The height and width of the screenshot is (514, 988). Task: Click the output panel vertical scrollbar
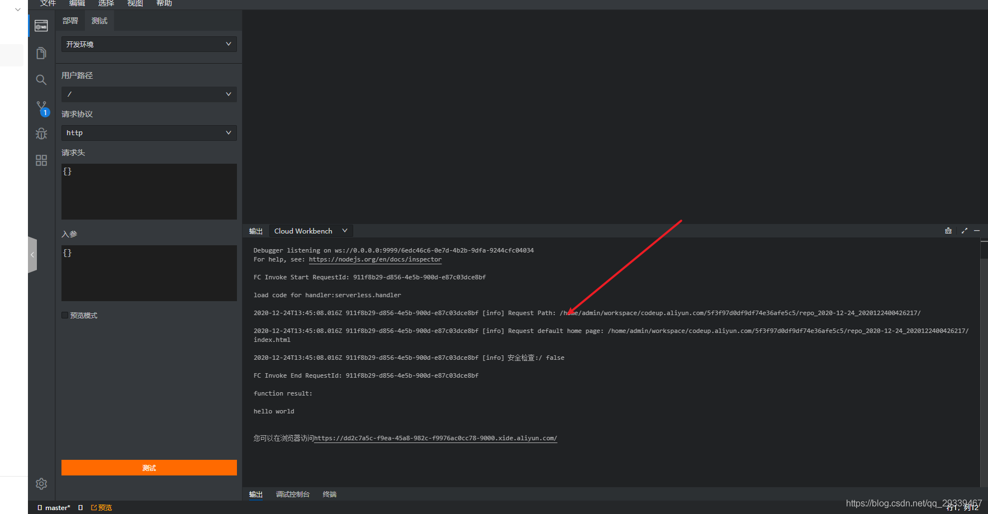point(984,363)
